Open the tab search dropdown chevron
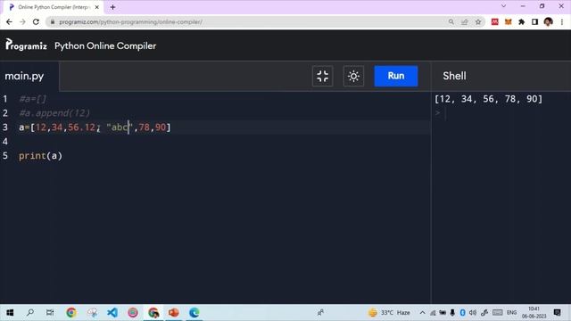 pyautogui.click(x=503, y=6)
